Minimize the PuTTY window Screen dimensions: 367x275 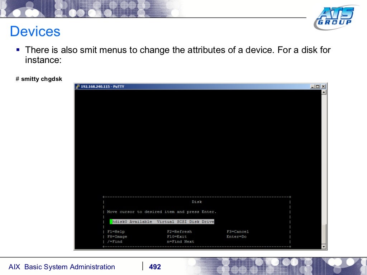(x=313, y=86)
